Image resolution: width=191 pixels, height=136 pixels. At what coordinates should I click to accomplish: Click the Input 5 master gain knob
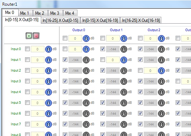coord(48,103)
